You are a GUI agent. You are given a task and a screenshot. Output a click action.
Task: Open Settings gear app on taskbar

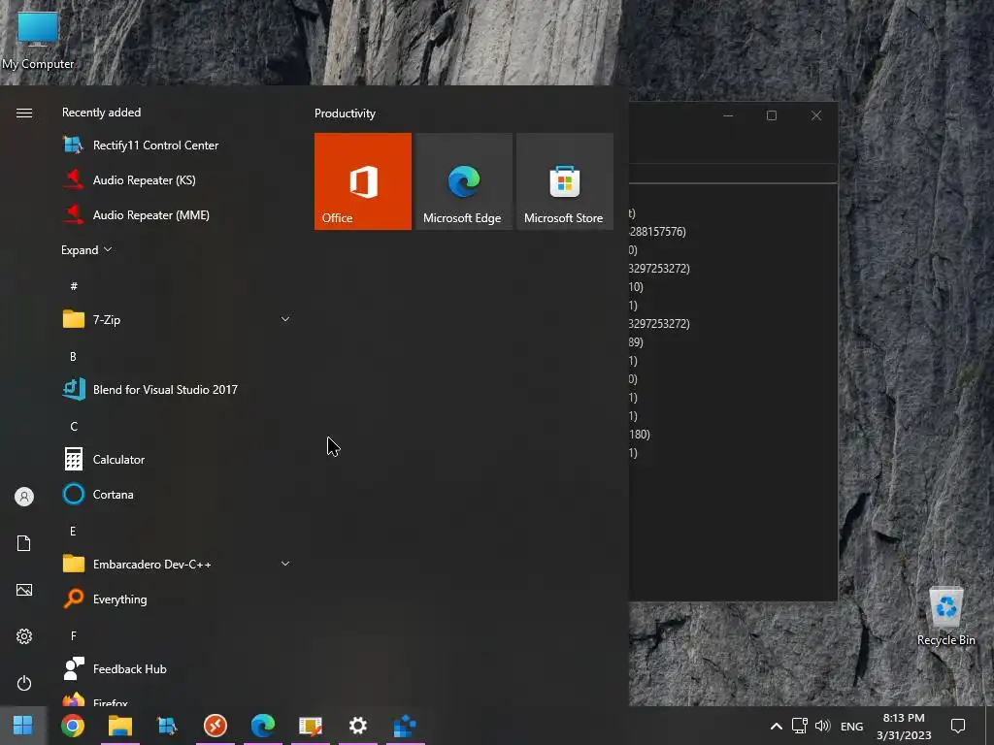[357, 726]
